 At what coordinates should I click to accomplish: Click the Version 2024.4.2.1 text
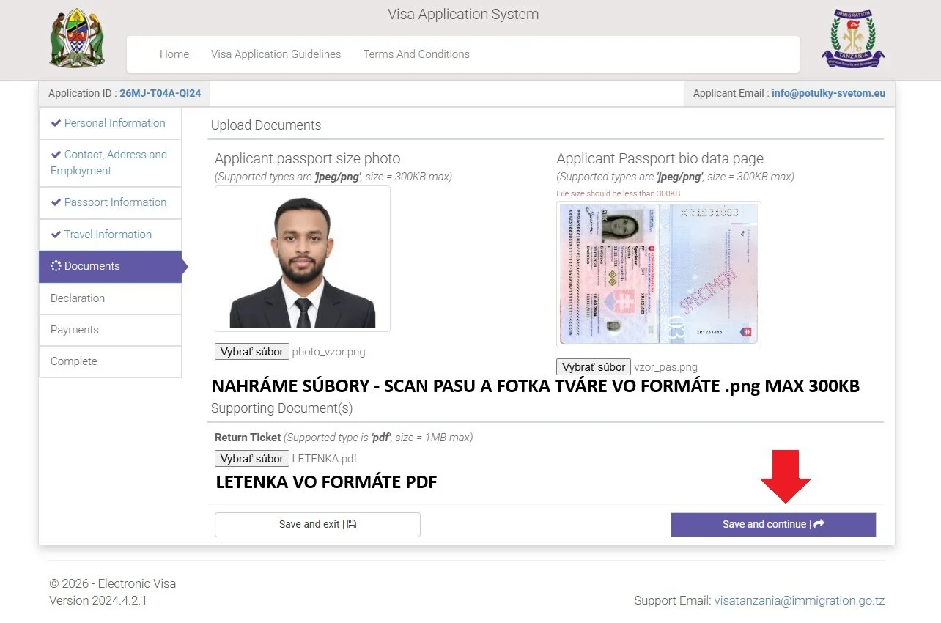(x=98, y=600)
